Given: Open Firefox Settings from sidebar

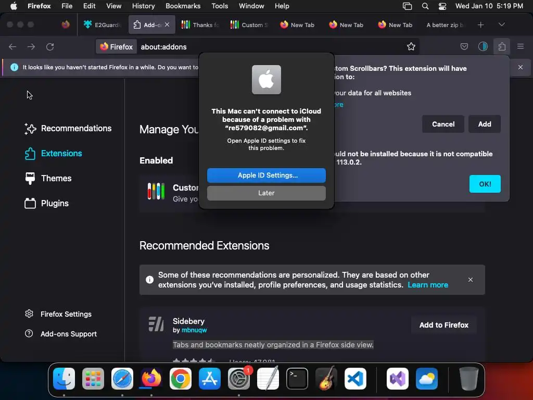Looking at the screenshot, I should [x=58, y=314].
